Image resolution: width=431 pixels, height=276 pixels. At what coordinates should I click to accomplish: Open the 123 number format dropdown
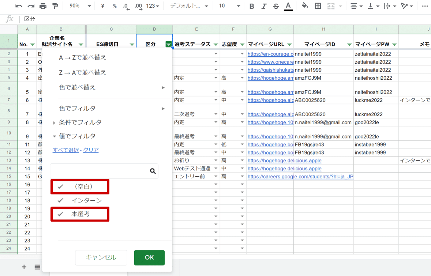click(x=153, y=6)
